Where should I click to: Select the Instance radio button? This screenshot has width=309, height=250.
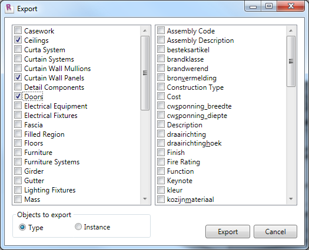[78, 227]
